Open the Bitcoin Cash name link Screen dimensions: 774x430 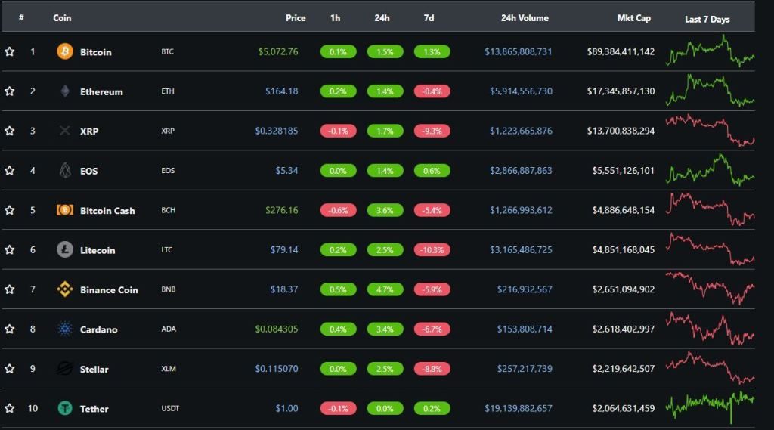coord(107,210)
